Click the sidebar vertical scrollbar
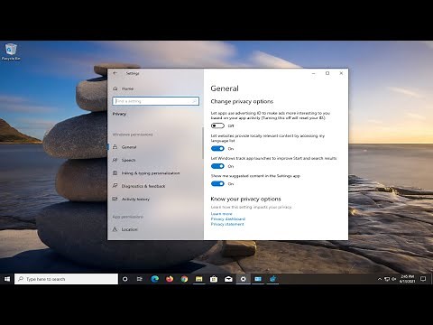433x325 pixels. point(203,143)
